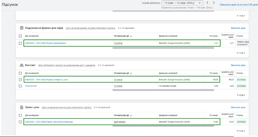
Task: Select all rows in Запит ціни table
Action: [20, 115]
